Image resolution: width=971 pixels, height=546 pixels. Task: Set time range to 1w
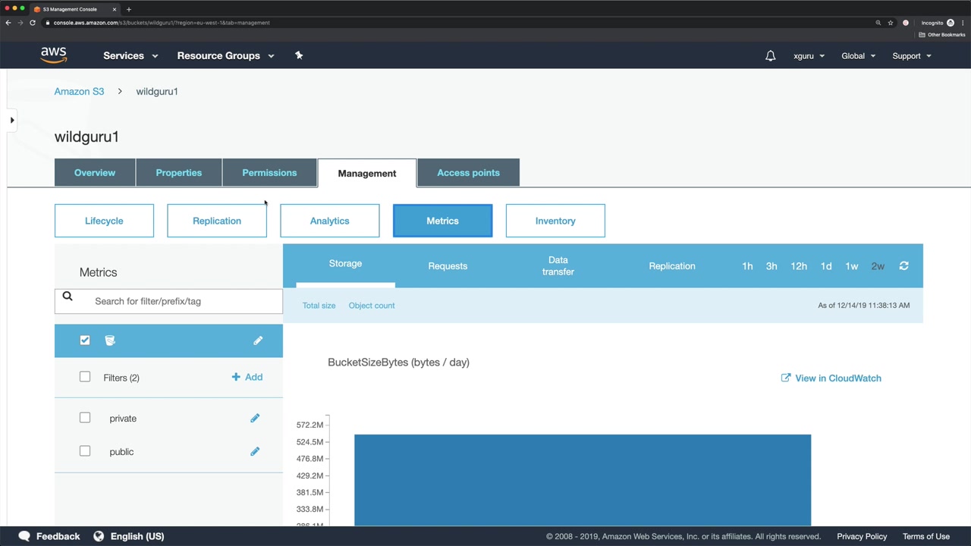(852, 266)
